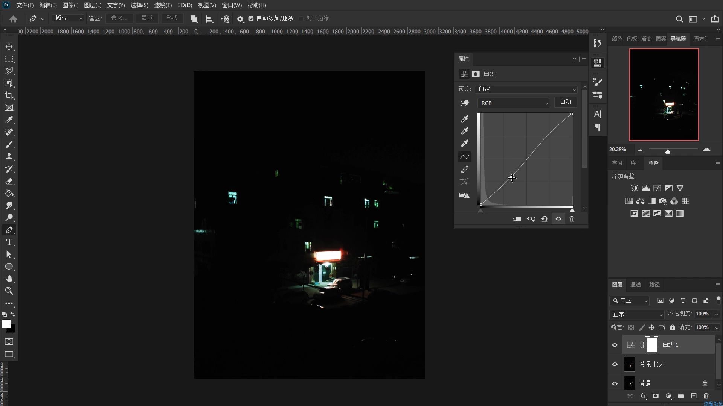Toggle lock transparent pixels

pyautogui.click(x=631, y=327)
